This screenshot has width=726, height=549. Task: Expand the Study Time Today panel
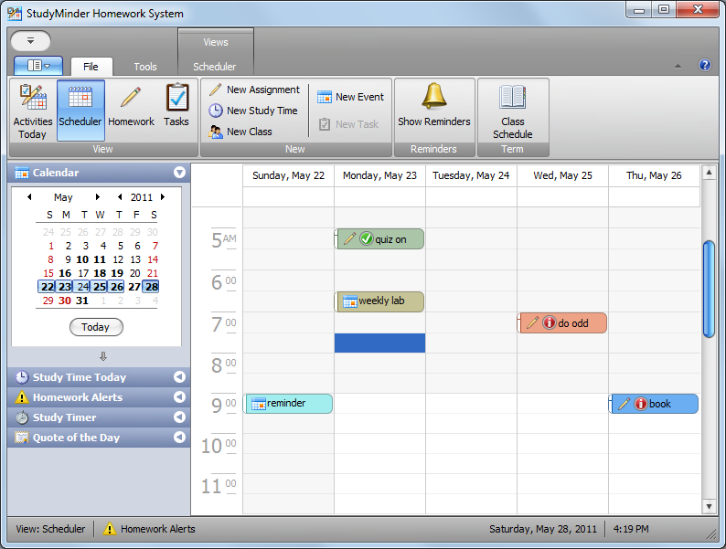click(x=179, y=377)
